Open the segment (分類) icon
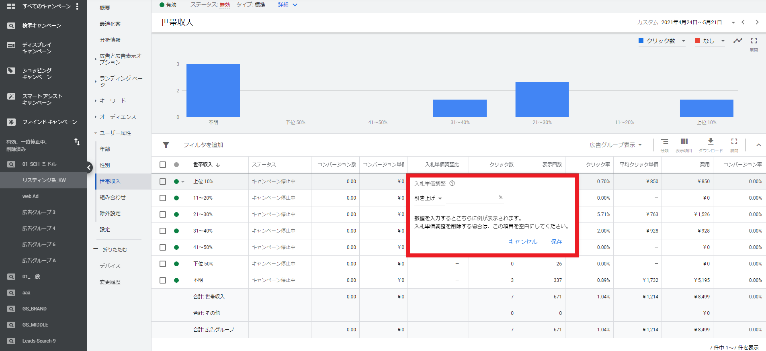The image size is (766, 351). 665,141
